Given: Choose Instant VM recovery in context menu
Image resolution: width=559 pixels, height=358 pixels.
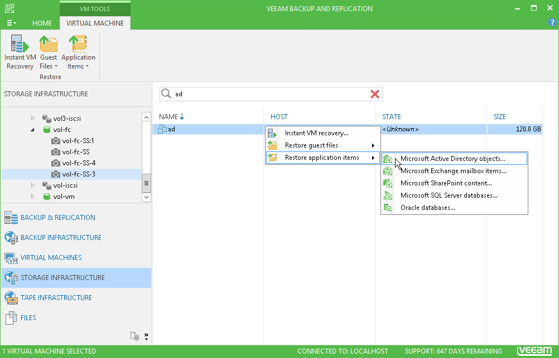Looking at the screenshot, I should coord(322,133).
